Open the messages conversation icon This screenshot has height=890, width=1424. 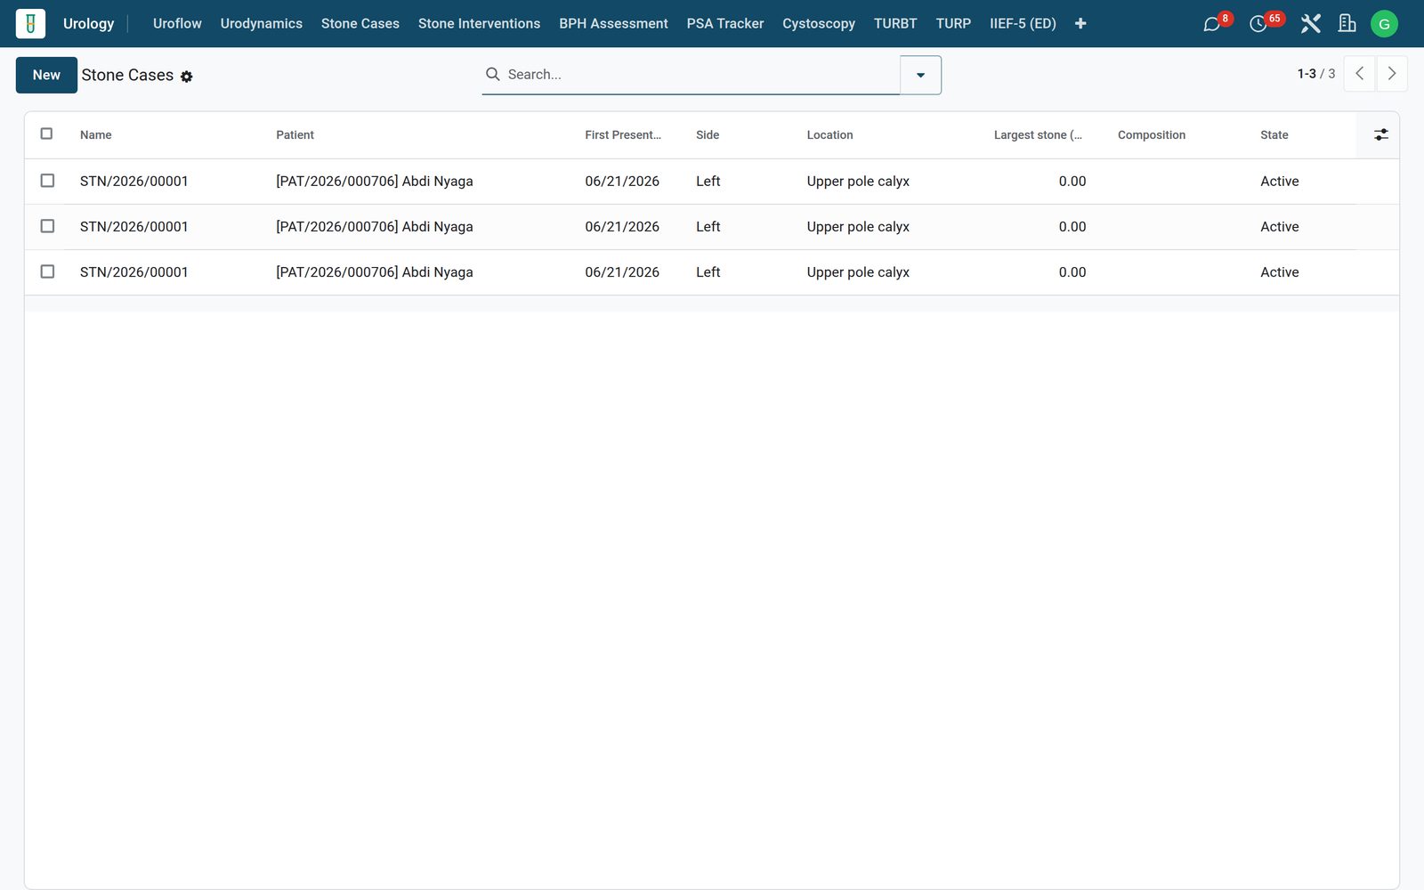click(1211, 24)
